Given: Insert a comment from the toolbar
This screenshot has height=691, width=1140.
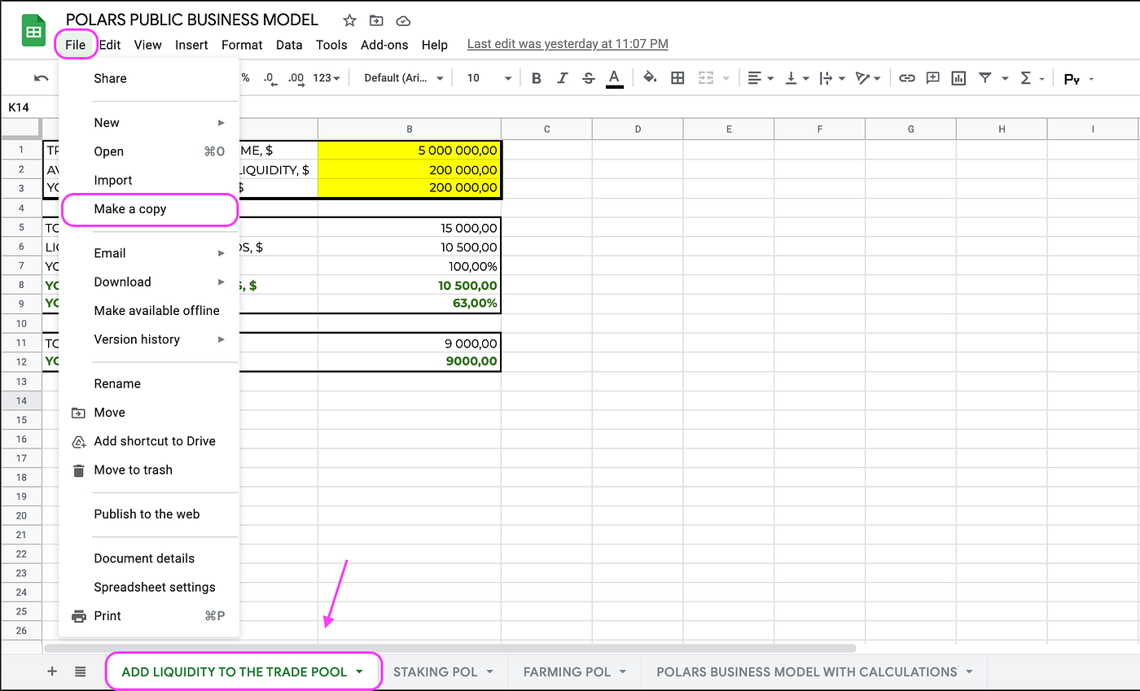Looking at the screenshot, I should (933, 78).
